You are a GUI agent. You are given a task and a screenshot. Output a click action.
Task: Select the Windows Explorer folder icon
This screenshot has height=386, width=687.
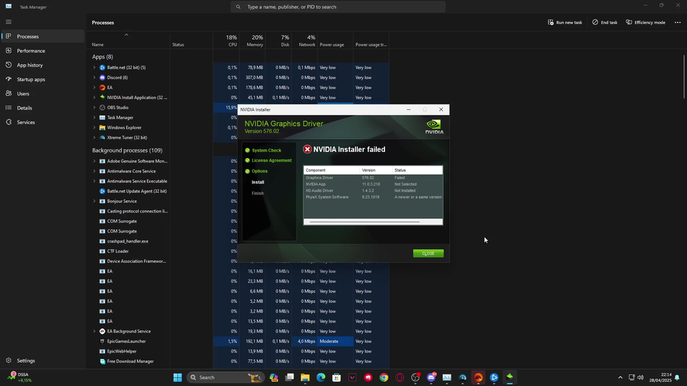[102, 127]
